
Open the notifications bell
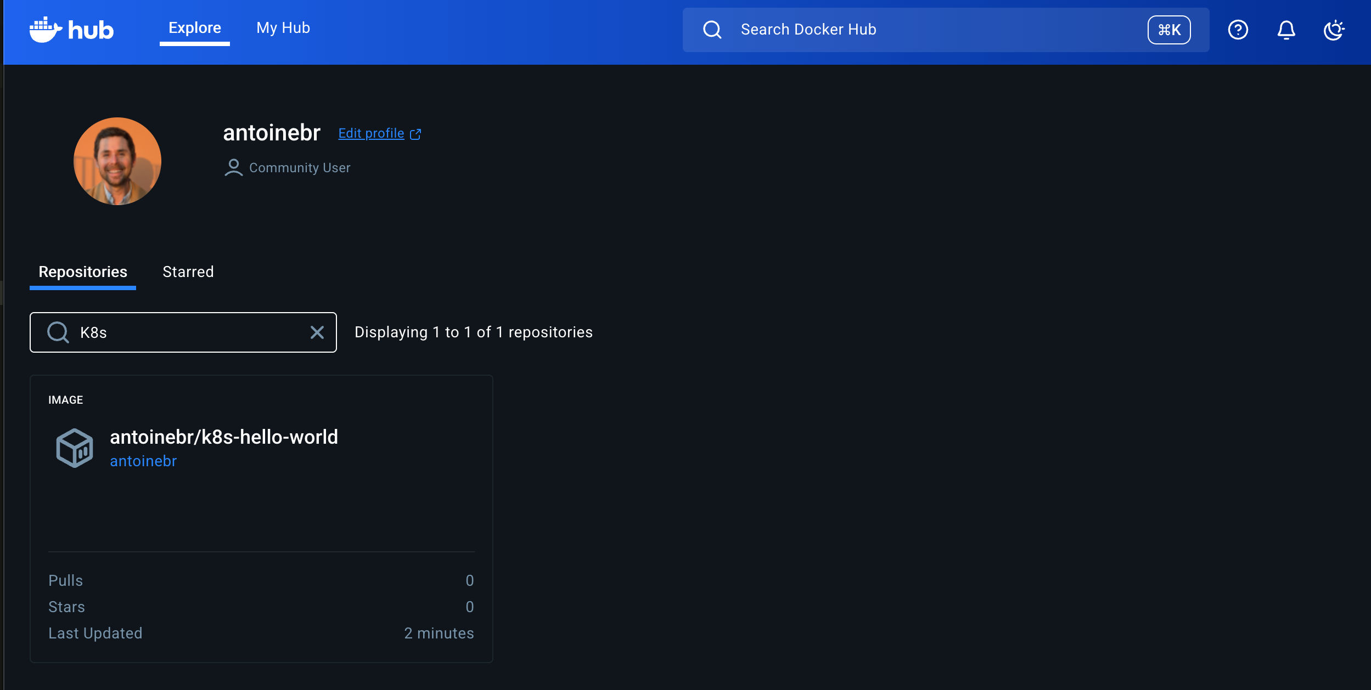pyautogui.click(x=1286, y=30)
